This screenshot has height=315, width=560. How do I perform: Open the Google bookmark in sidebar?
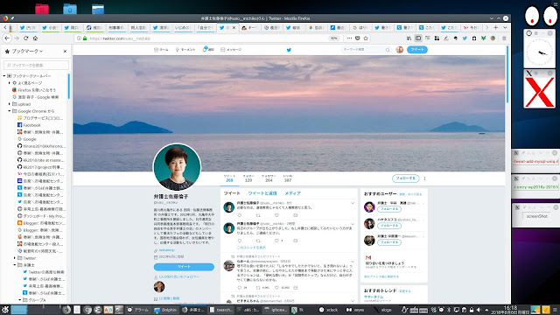pos(27,139)
